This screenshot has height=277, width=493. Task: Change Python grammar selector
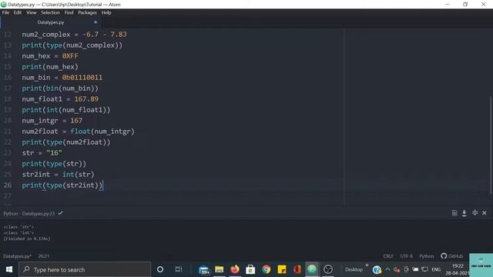tap(426, 256)
